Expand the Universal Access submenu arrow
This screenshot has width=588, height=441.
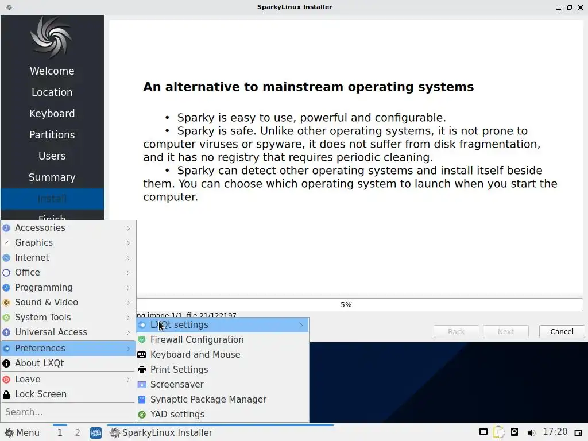point(128,332)
